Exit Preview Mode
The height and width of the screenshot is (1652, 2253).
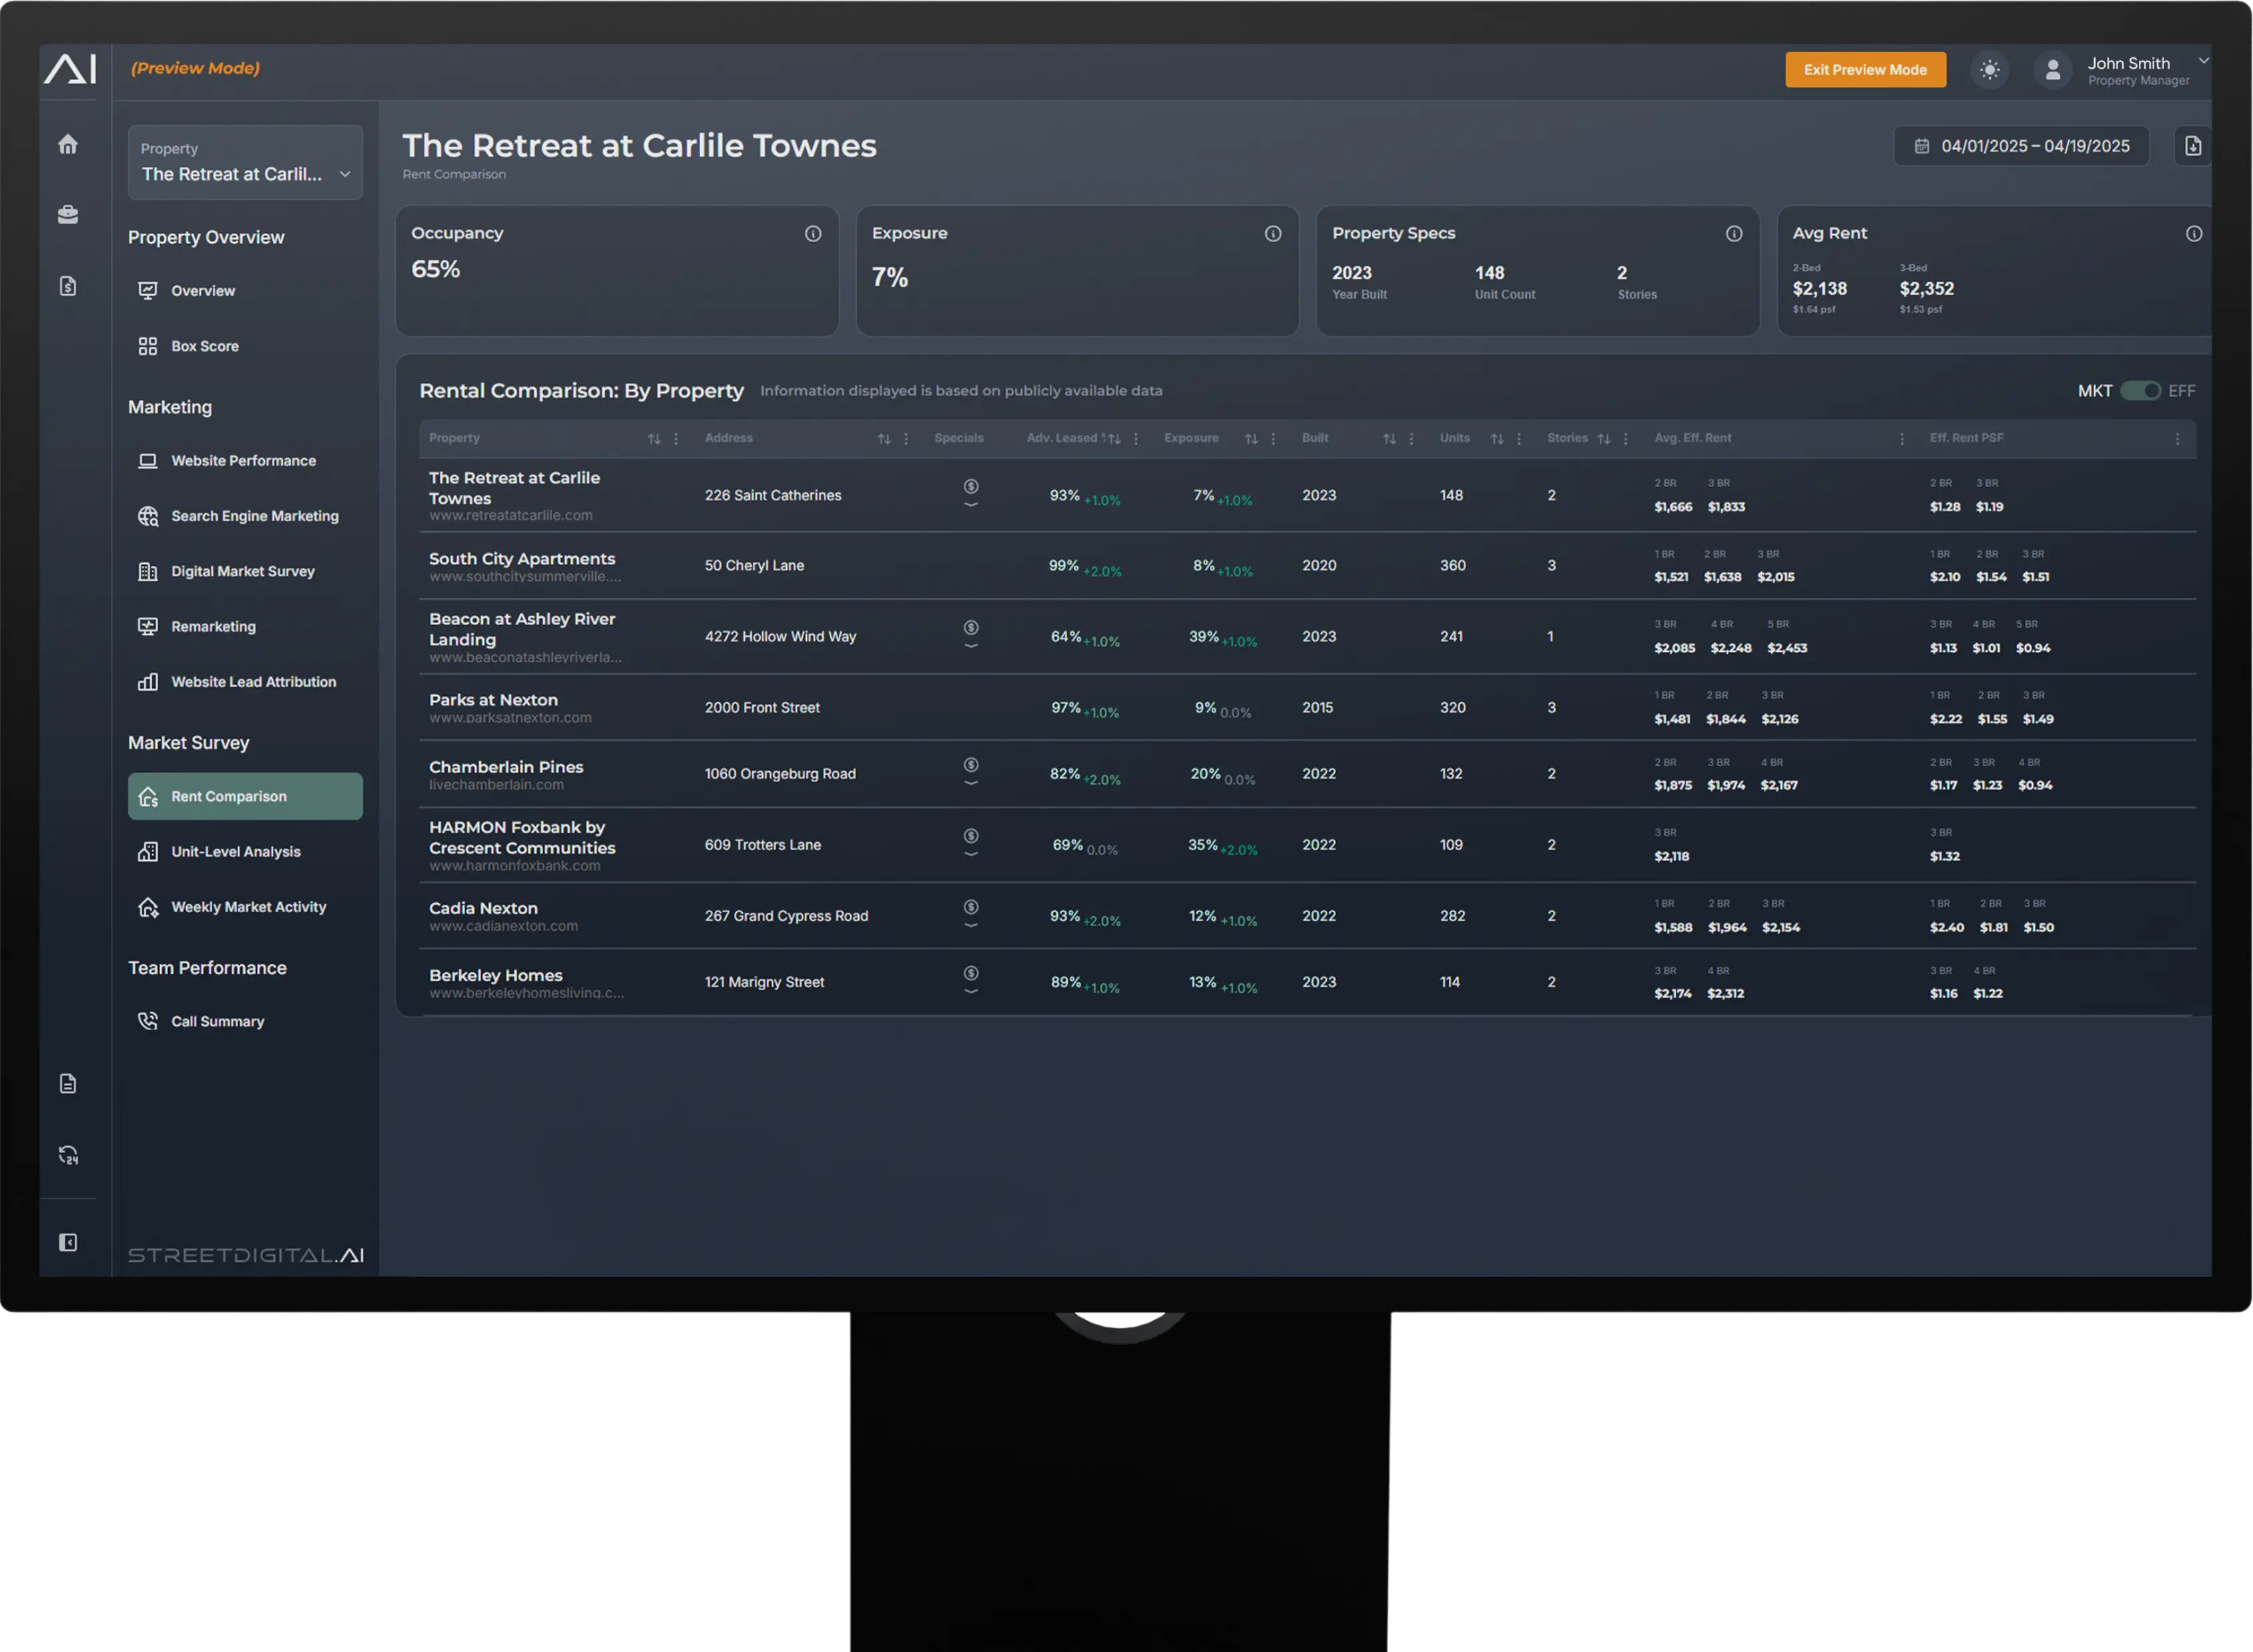[x=1865, y=70]
